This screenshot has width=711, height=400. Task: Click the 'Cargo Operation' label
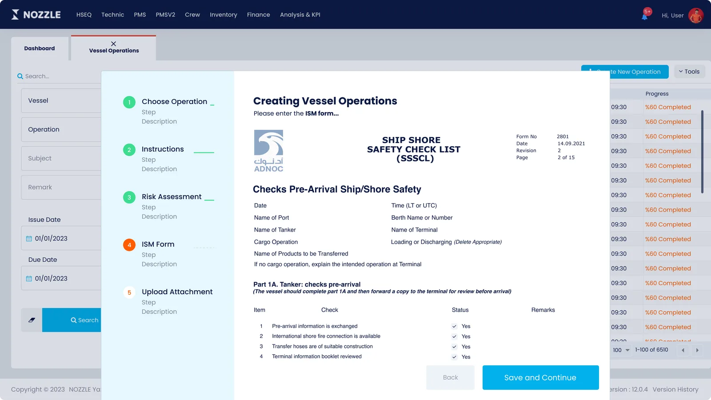tap(276, 242)
